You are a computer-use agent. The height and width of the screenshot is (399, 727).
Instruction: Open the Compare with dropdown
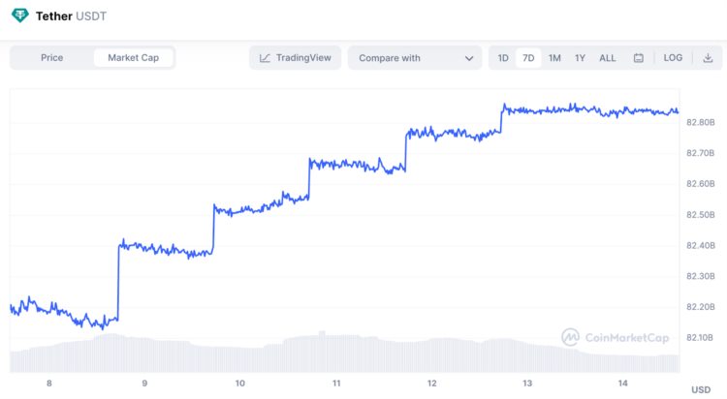[x=414, y=58]
